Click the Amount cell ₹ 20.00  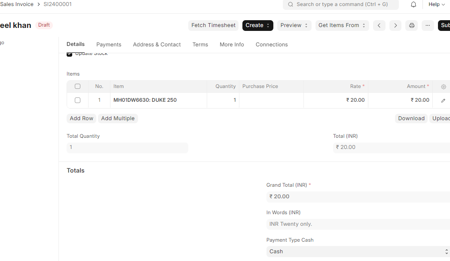point(400,100)
